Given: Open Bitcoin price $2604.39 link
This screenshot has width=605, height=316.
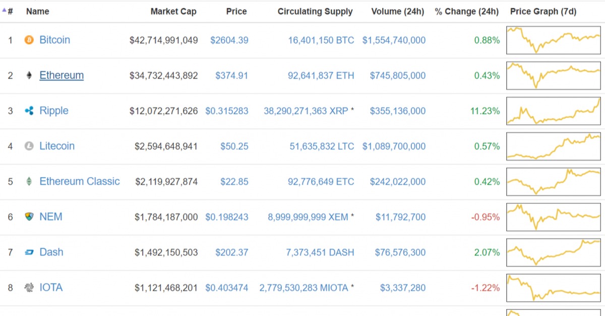Looking at the screenshot, I should (x=229, y=40).
